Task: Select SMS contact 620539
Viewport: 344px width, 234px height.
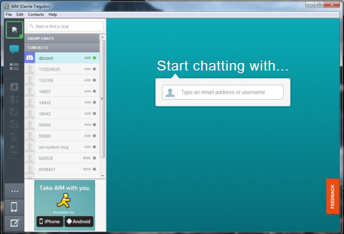Action: 62,158
